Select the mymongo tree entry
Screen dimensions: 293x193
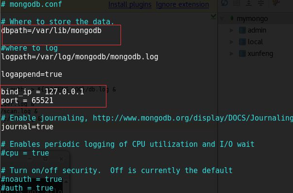pos(252,18)
